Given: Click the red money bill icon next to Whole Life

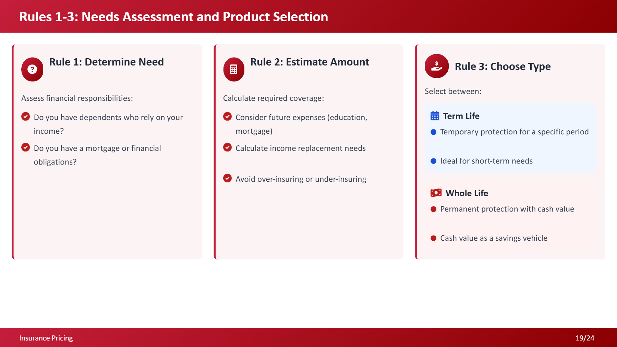Looking at the screenshot, I should pos(436,193).
